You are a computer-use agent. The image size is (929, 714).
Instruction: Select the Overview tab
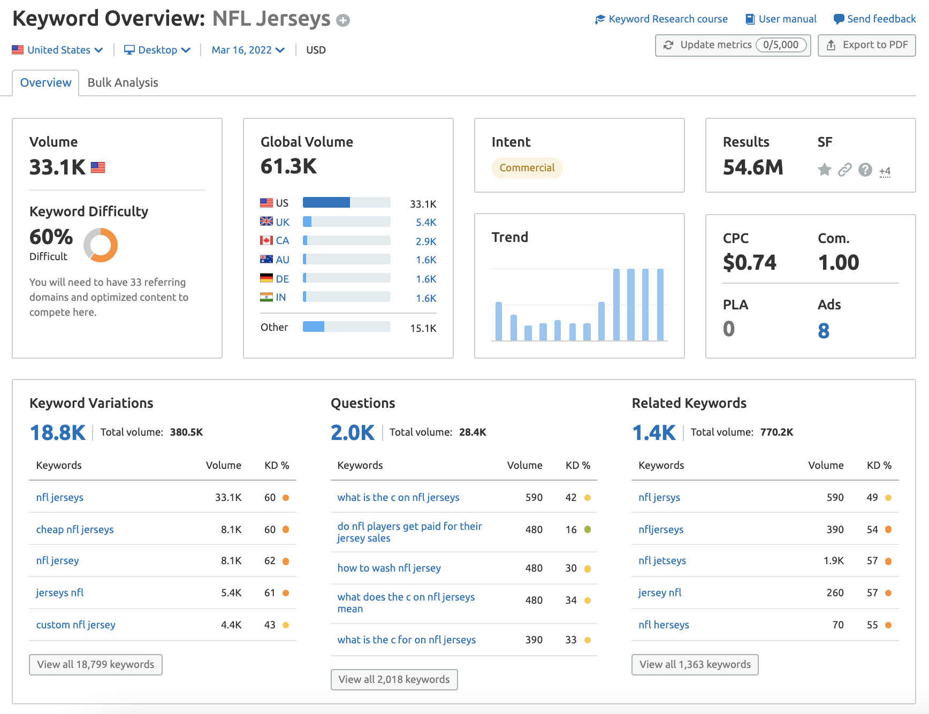[x=45, y=82]
